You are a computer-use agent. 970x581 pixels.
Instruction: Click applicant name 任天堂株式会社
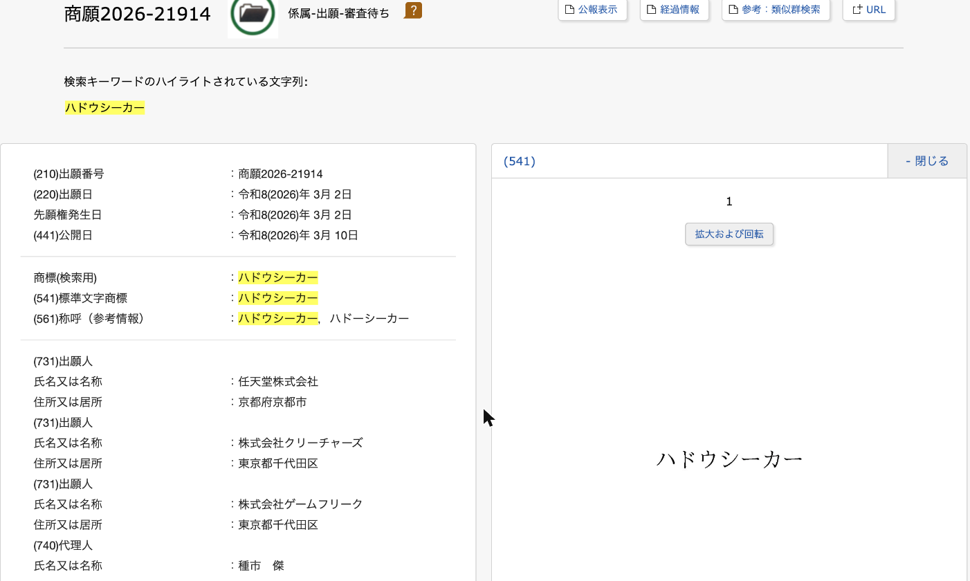[278, 382]
